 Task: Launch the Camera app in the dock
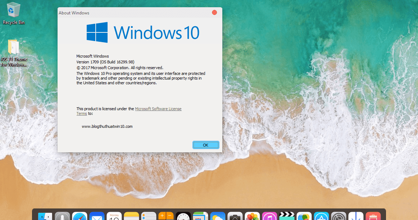coord(235,216)
